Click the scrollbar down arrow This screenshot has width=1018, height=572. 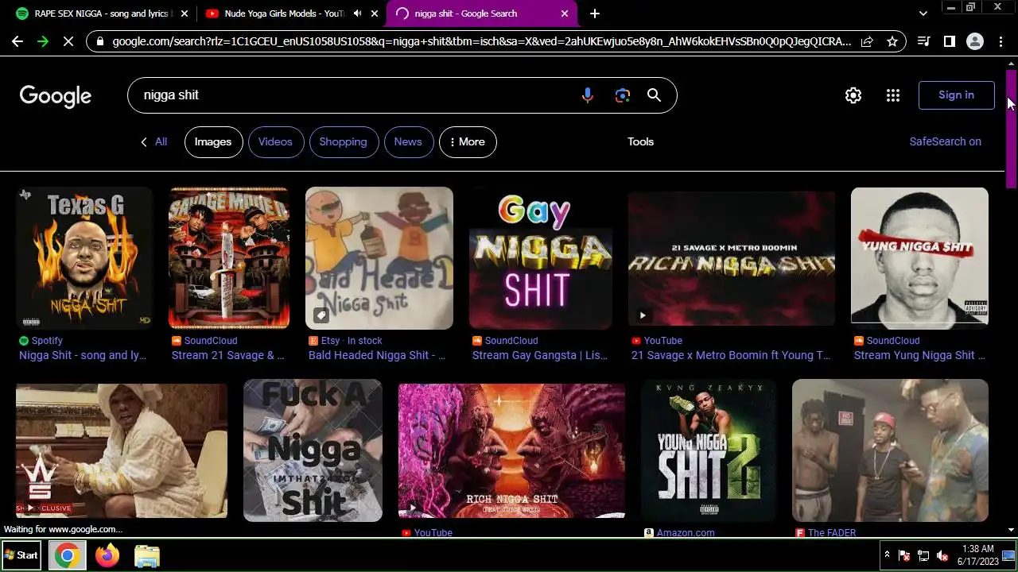point(1012,530)
